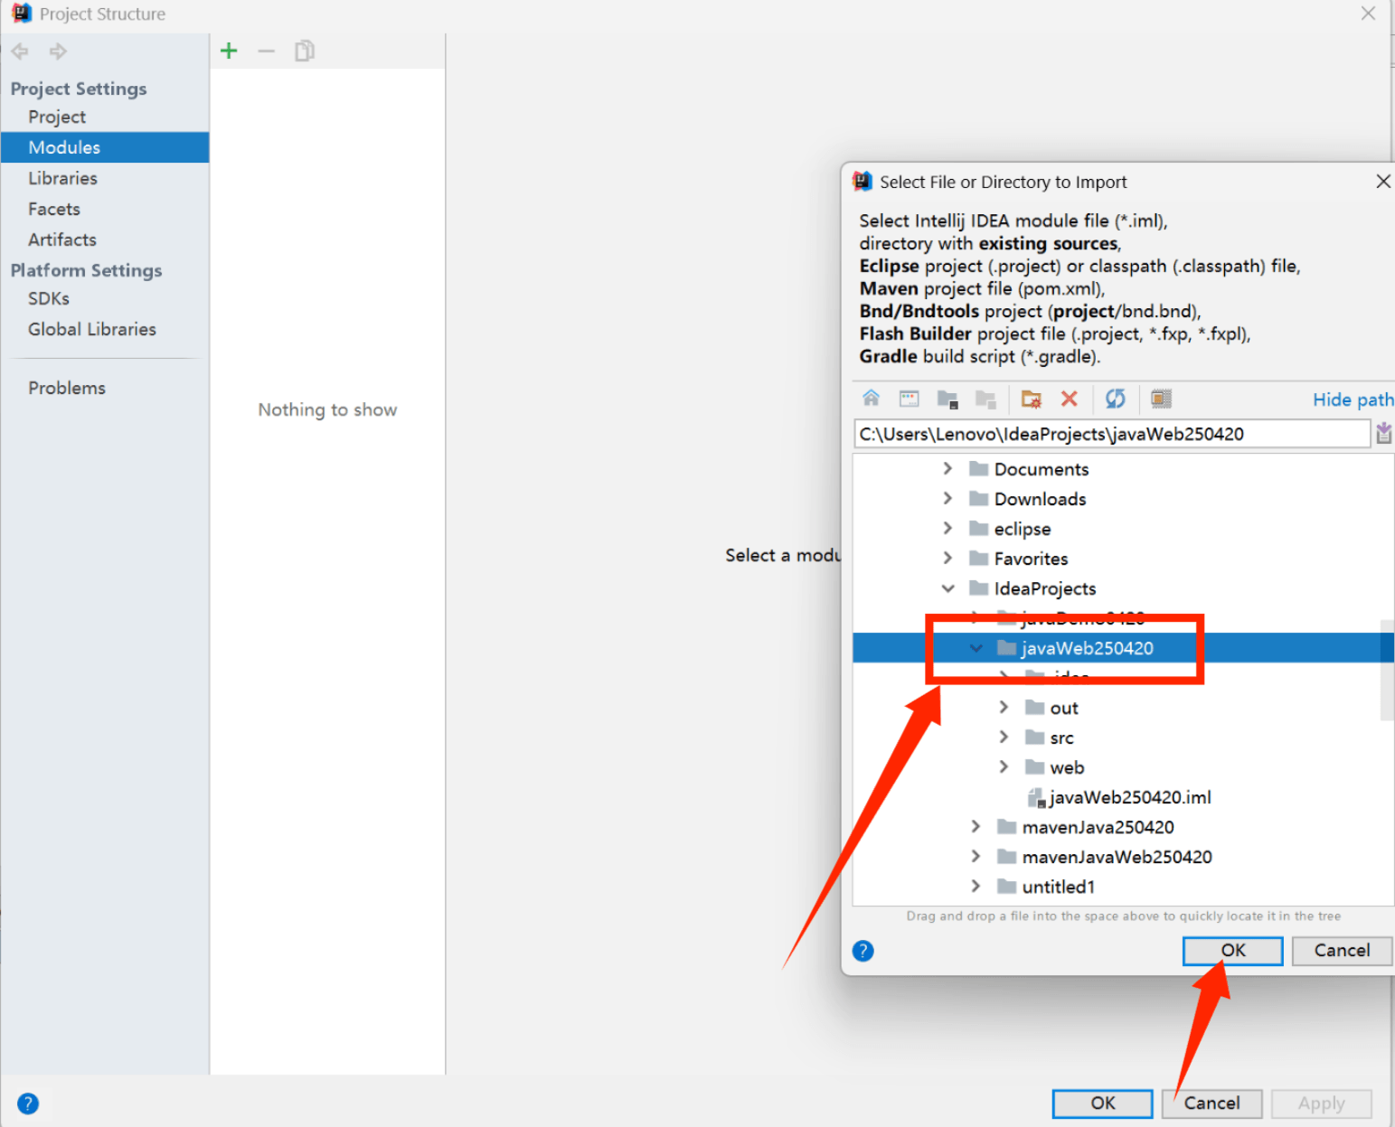Viewport: 1395px width, 1127px height.
Task: Open Libraries settings
Action: coord(62,178)
